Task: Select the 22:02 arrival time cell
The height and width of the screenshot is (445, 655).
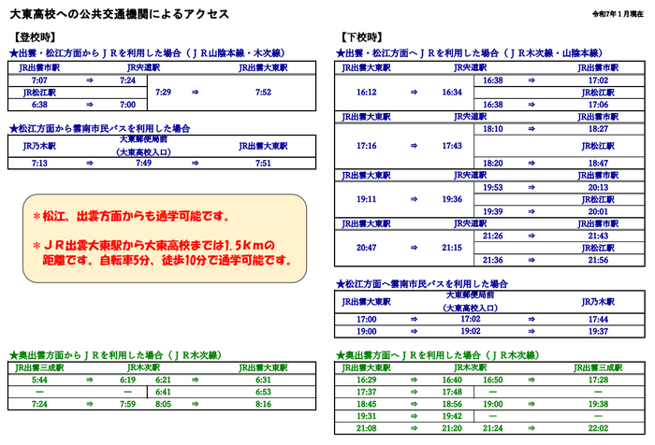Action: (x=598, y=428)
